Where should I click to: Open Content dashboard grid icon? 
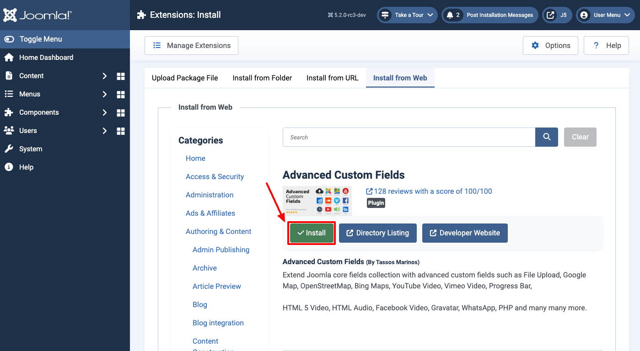point(121,76)
